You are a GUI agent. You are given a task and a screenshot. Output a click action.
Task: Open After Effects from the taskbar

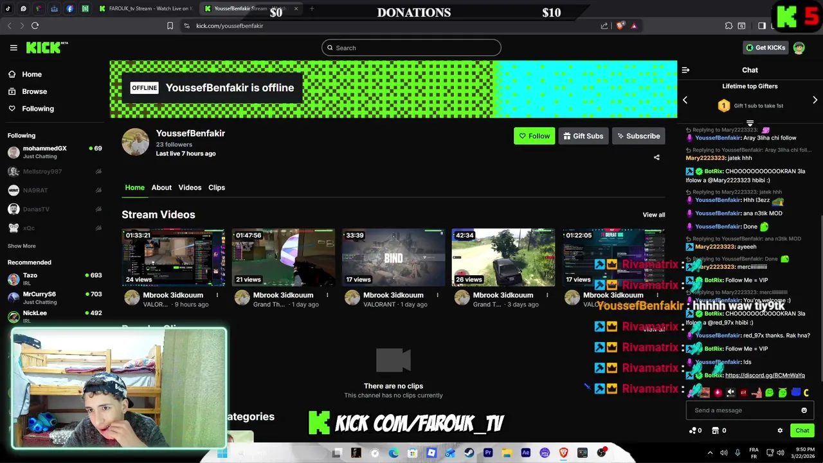pyautogui.click(x=525, y=453)
